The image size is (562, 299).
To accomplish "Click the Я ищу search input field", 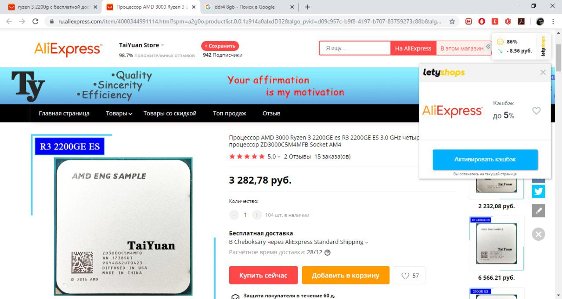I will click(x=355, y=48).
